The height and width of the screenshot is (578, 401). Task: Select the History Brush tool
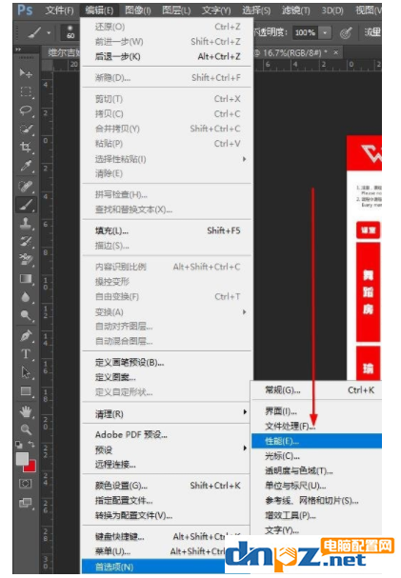pos(26,242)
